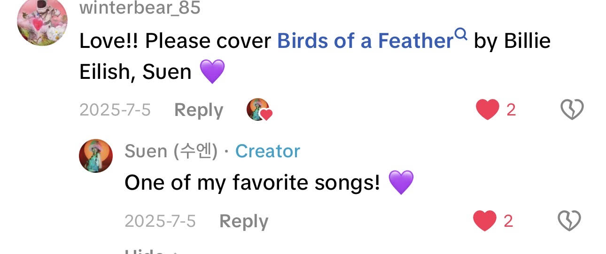Tap the search magnifier beside Birds of a Feather
This screenshot has height=254, width=606.
point(461,34)
